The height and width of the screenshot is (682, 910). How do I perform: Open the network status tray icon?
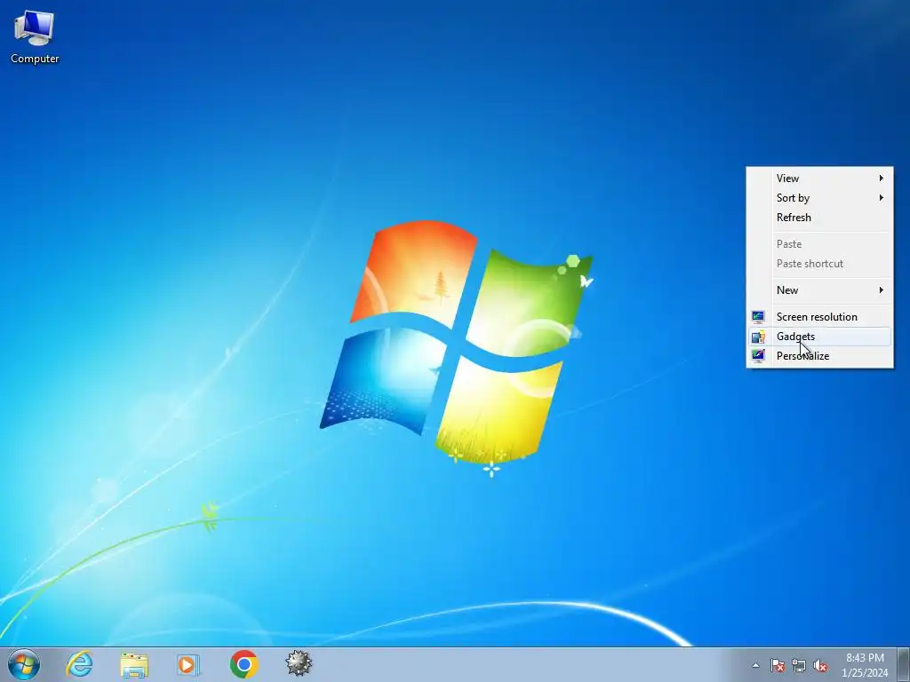coord(799,665)
